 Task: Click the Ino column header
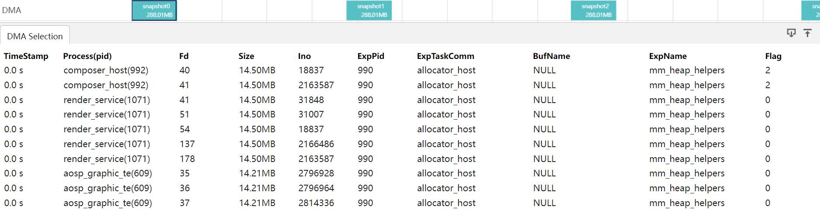click(x=304, y=56)
